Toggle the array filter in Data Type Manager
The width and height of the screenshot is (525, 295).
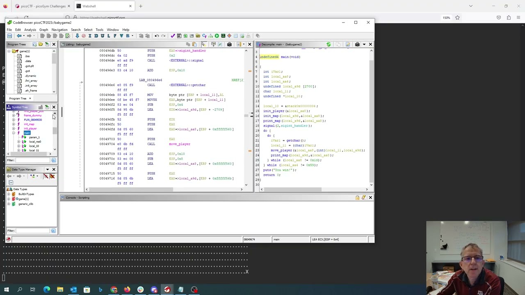click(x=46, y=176)
